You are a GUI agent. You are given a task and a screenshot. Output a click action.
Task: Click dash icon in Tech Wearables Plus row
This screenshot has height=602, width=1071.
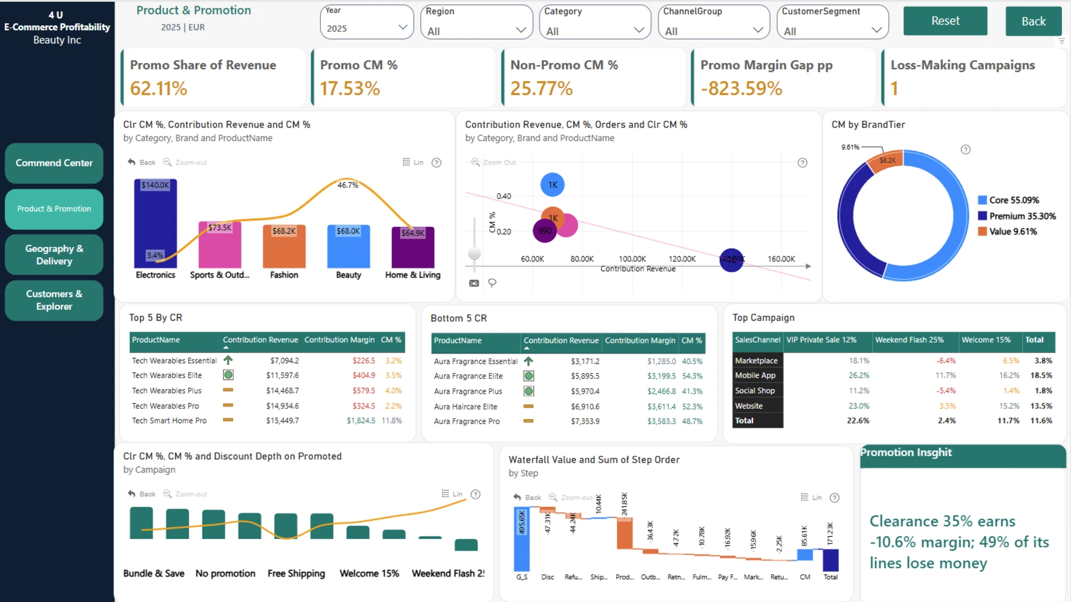(x=228, y=390)
